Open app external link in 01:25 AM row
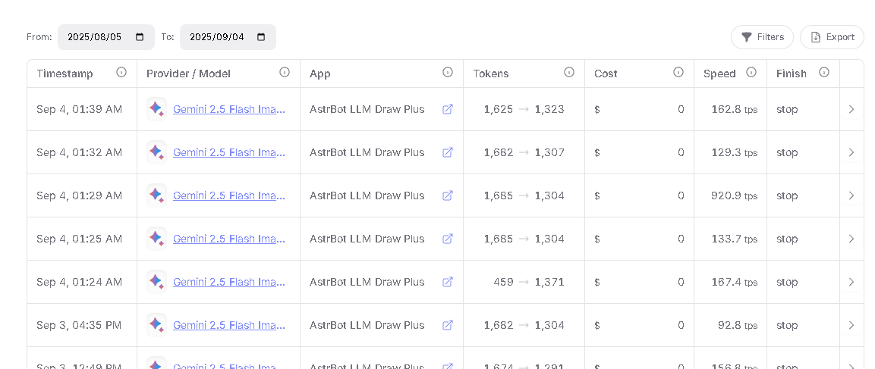 [448, 239]
